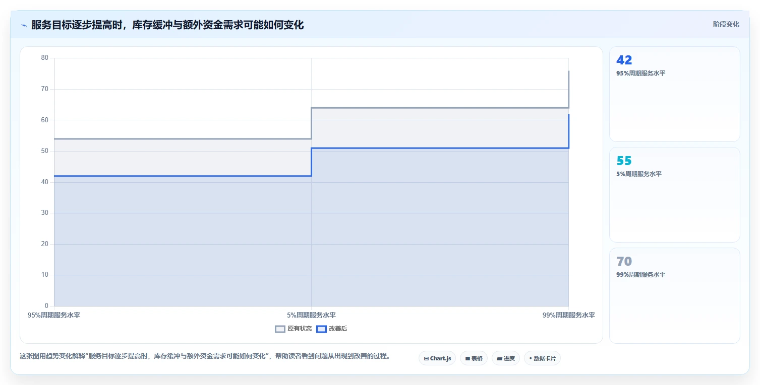Click the 数据卡片 tag
Screen dimensions: 760x385
[542, 358]
